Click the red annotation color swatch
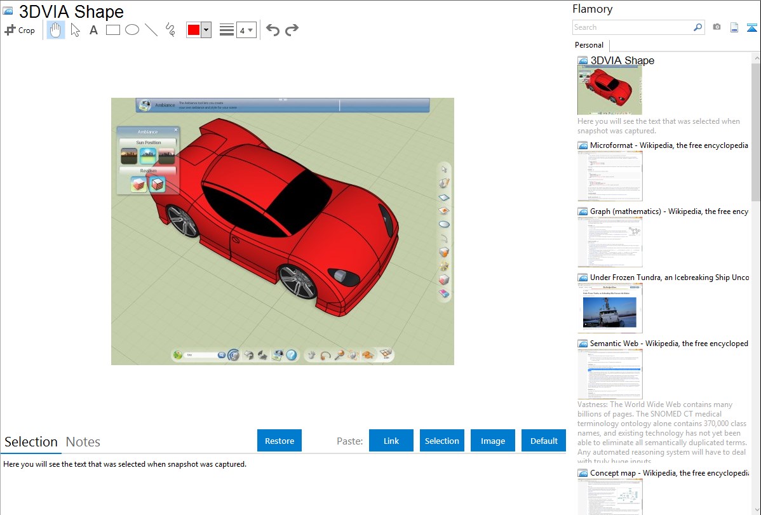Viewport: 761px width, 515px height. coord(194,30)
